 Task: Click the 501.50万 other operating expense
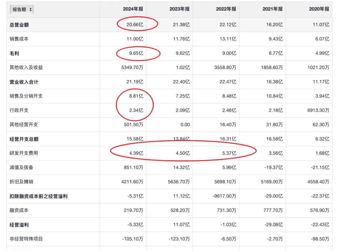point(133,125)
